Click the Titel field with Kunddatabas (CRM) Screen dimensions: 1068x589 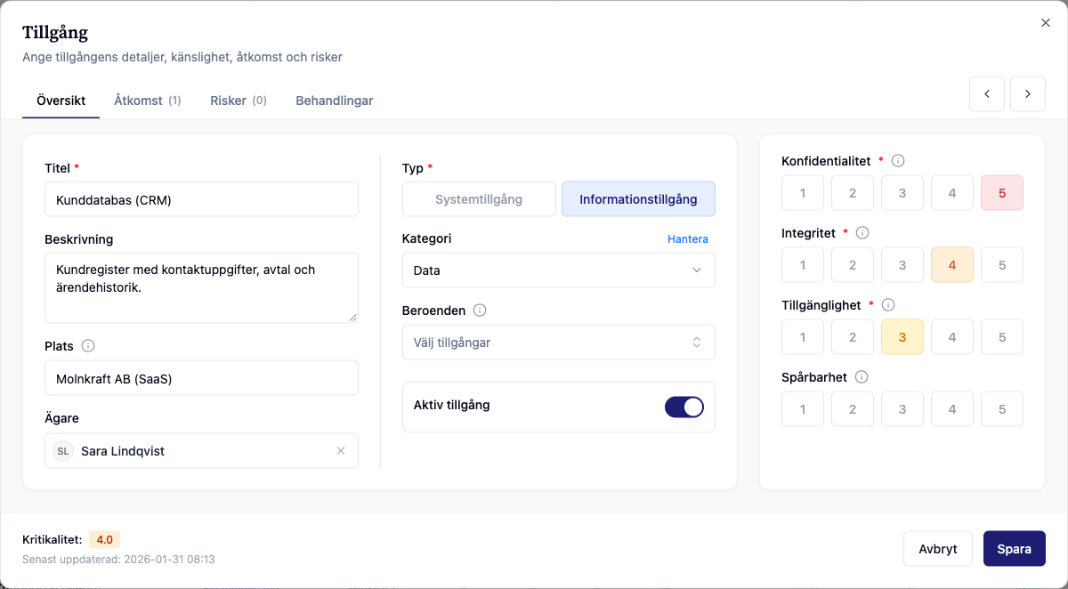click(201, 199)
